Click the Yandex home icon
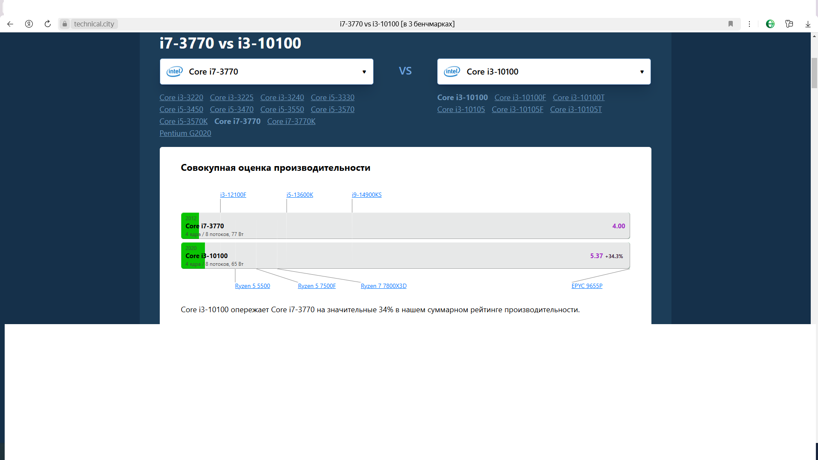The width and height of the screenshot is (818, 460). coord(29,24)
